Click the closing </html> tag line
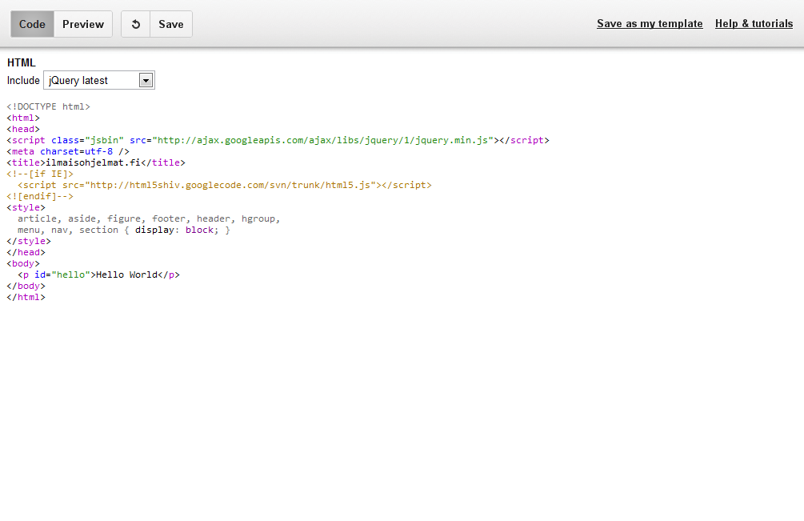Viewport: 804px width, 521px height. [26, 298]
